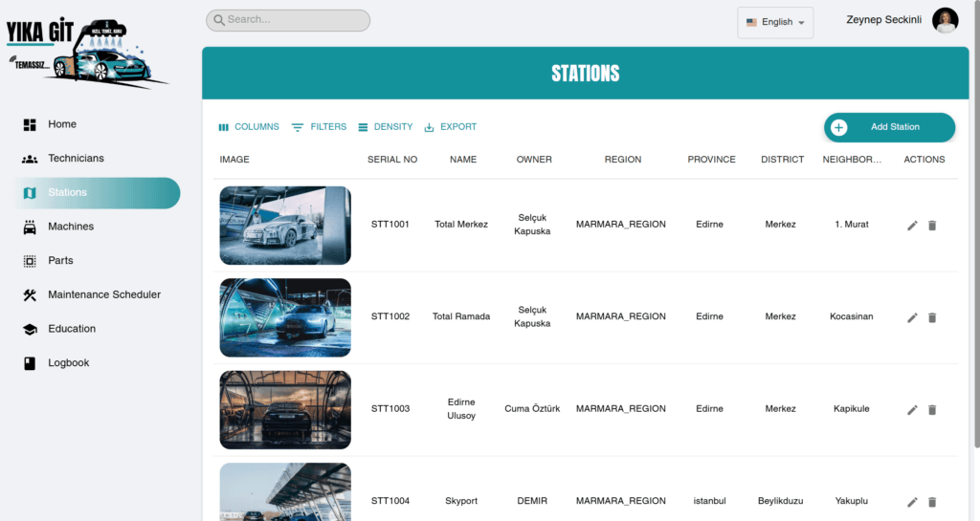Click the DEMIR owner cell
The width and height of the screenshot is (980, 521).
point(532,501)
